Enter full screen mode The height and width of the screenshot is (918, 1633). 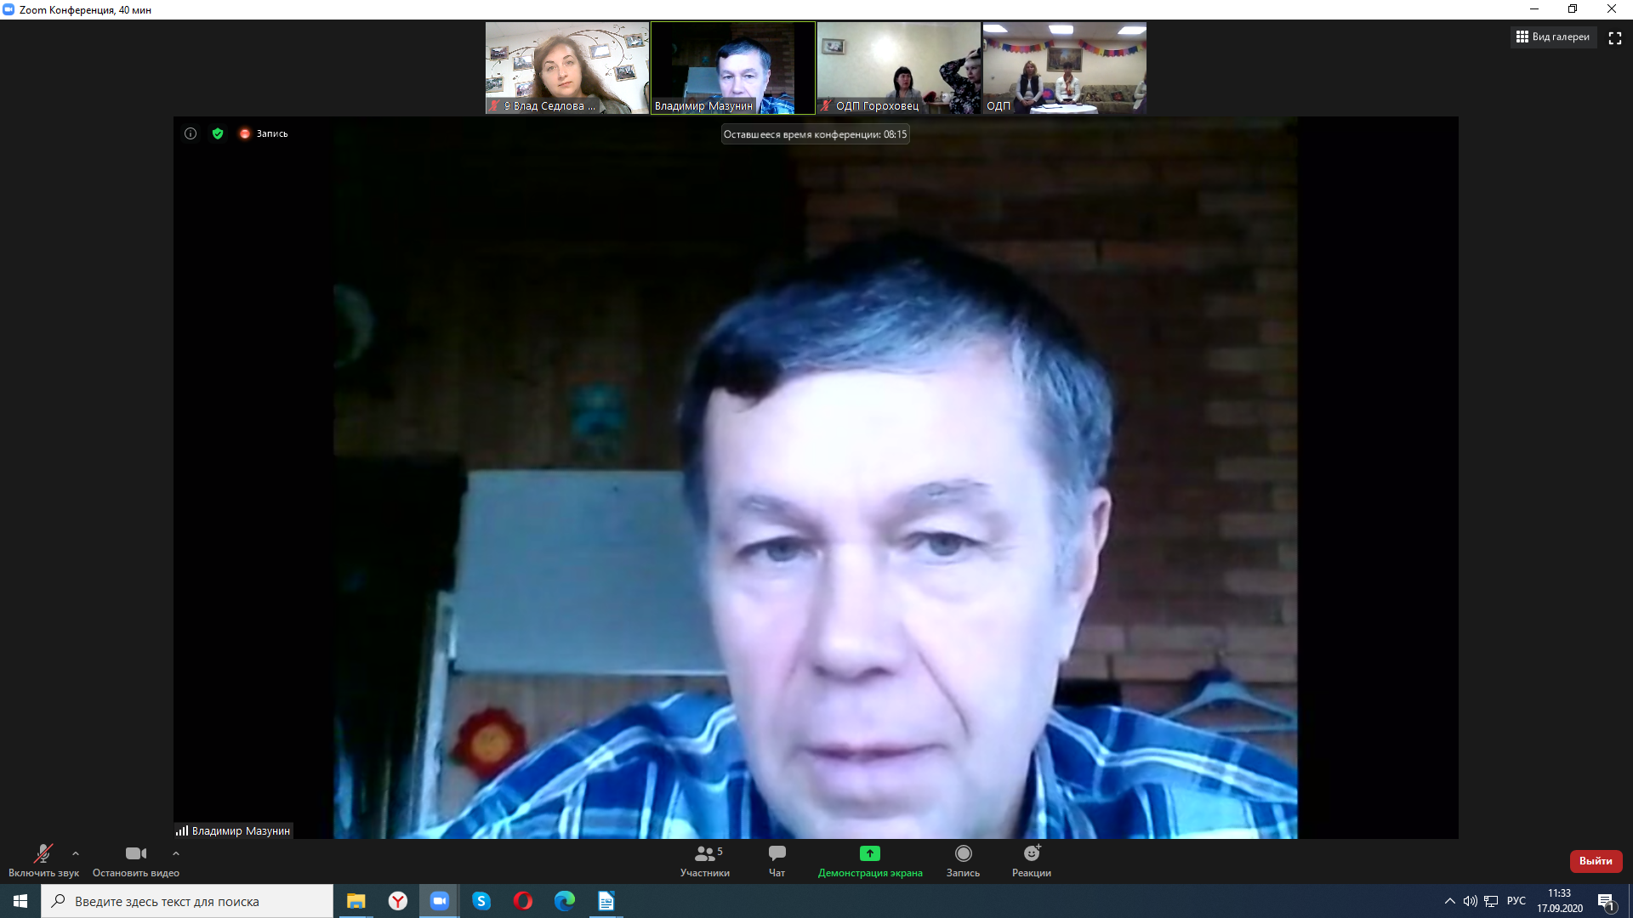(x=1614, y=38)
